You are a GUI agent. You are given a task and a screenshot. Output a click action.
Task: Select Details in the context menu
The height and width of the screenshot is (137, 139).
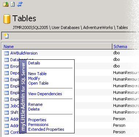(x=34, y=63)
